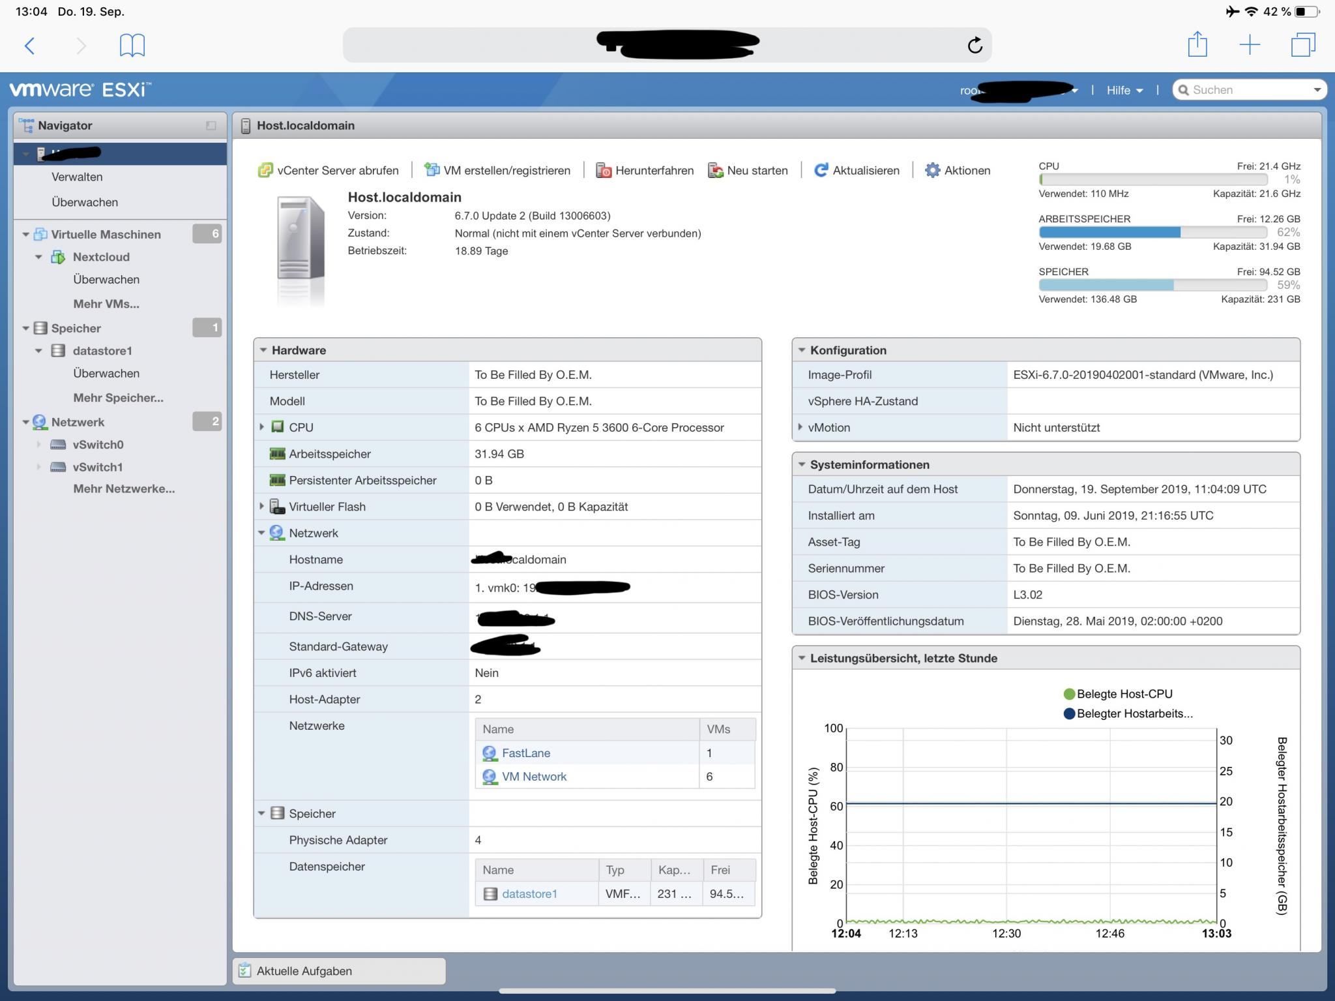Click Speicher usage progress bar

coord(1152,285)
